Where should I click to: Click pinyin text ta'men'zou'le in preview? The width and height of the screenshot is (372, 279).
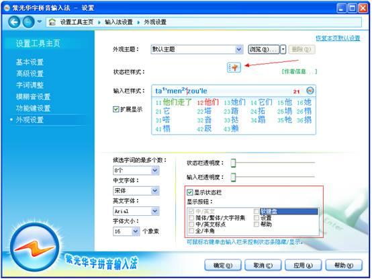click(181, 91)
